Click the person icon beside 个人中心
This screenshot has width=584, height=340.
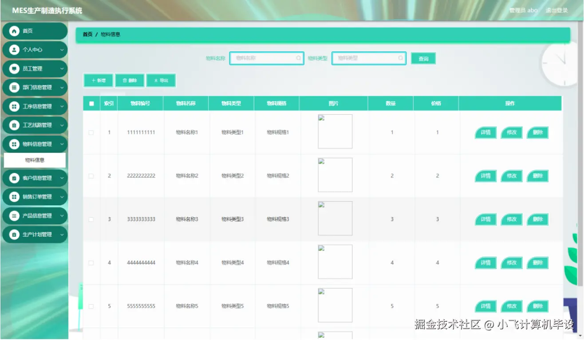click(x=14, y=50)
